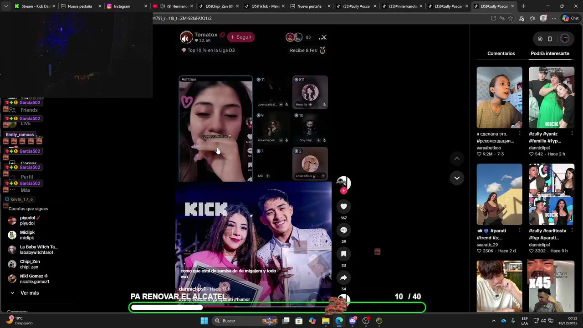The image size is (583, 328).
Task: Open the tab actions menu at top-left
Action: pos(6,6)
